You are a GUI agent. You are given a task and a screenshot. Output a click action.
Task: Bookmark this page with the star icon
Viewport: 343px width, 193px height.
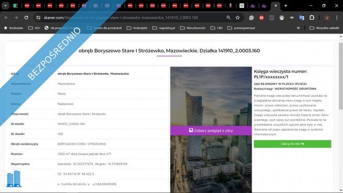pos(238,18)
